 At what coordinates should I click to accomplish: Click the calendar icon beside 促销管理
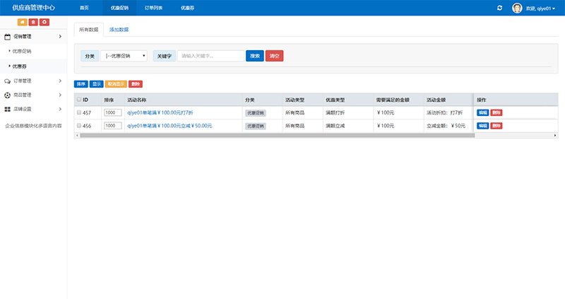[8, 36]
